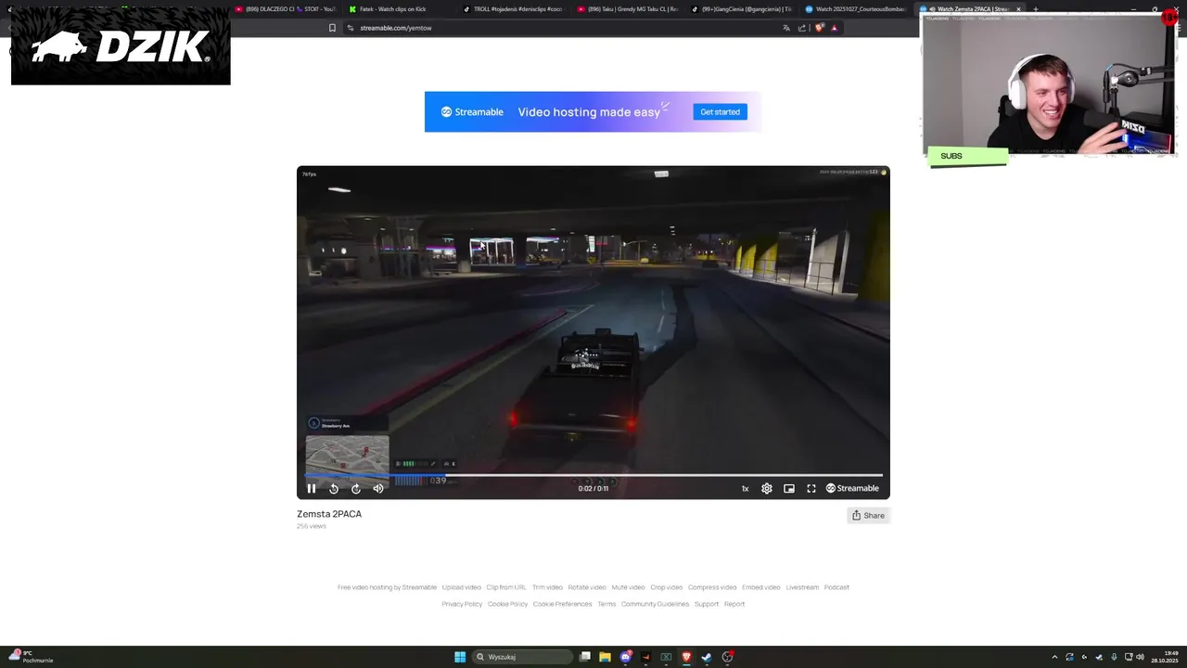Click the Clip from URL link
1187x668 pixels.
pyautogui.click(x=506, y=587)
